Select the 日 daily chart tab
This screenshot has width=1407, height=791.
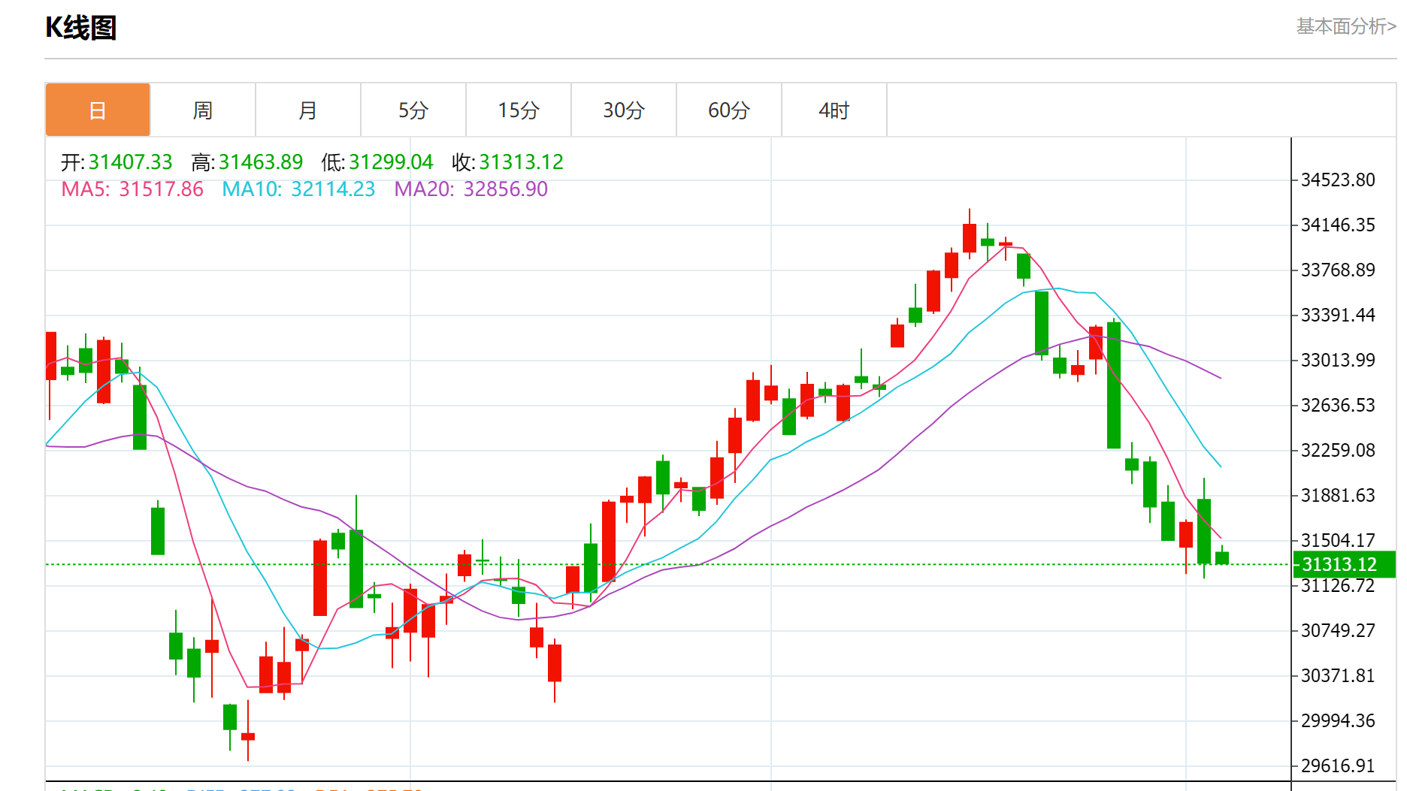pyautogui.click(x=98, y=110)
